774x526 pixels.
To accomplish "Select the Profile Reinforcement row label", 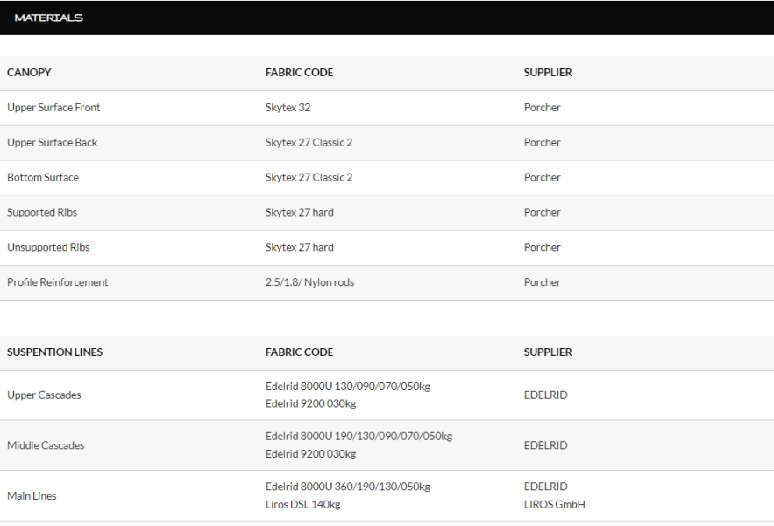I will [x=57, y=282].
